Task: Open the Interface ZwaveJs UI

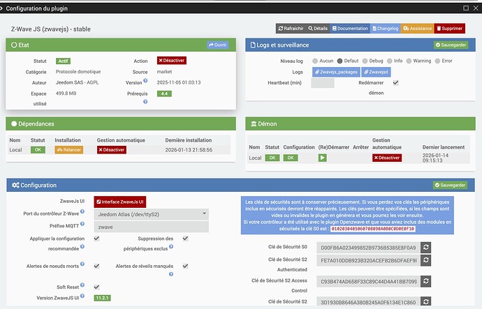Action: click(x=120, y=202)
